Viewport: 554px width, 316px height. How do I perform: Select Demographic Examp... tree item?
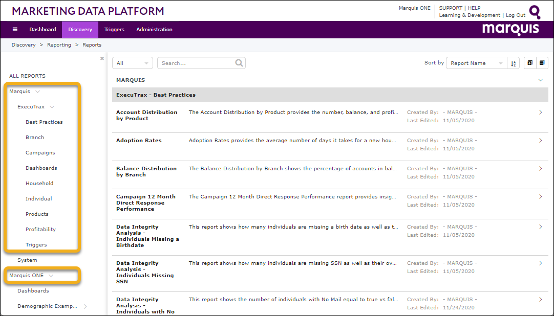point(47,306)
